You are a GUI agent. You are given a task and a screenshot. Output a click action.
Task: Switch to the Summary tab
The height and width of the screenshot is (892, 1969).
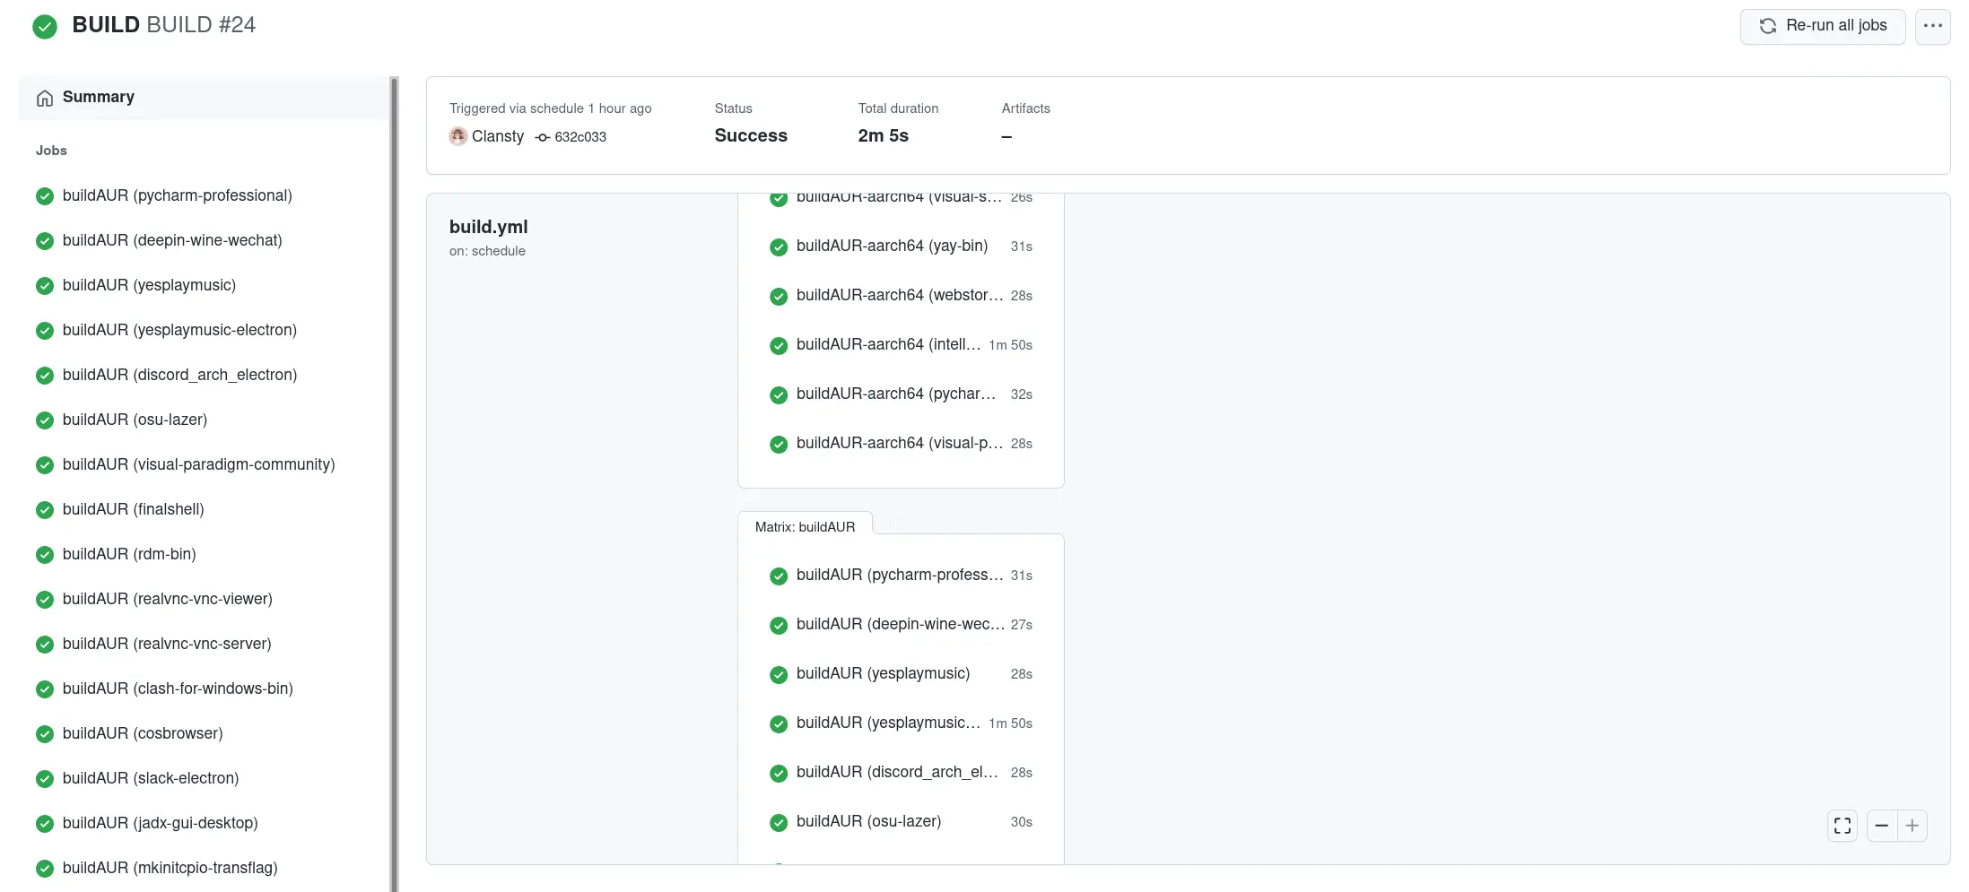pos(99,97)
